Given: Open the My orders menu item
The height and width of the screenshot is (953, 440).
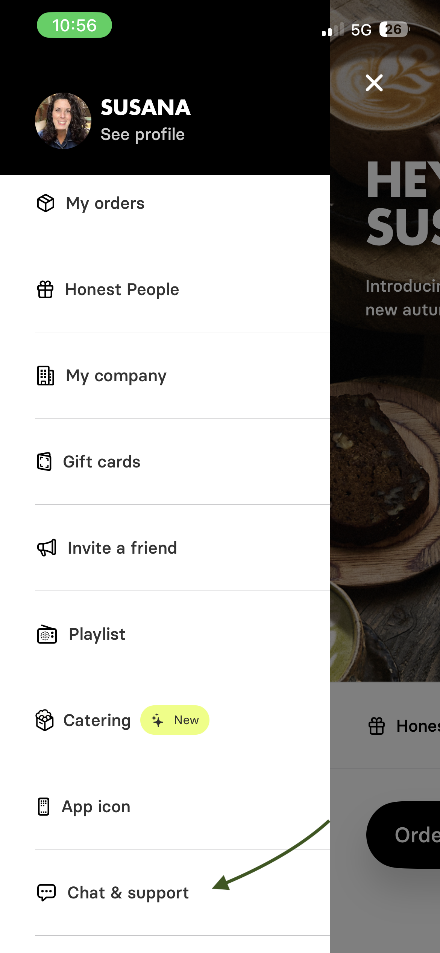Looking at the screenshot, I should 105,203.
